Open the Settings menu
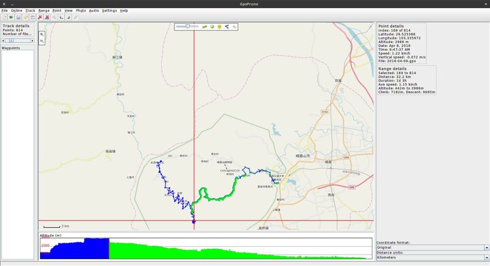This screenshot has height=266, width=490. click(x=110, y=11)
